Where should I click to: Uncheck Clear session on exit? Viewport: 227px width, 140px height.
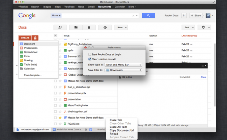90,59
